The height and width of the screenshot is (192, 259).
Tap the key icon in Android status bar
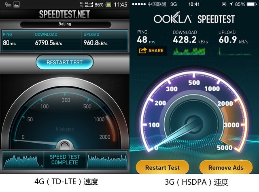point(8,4)
